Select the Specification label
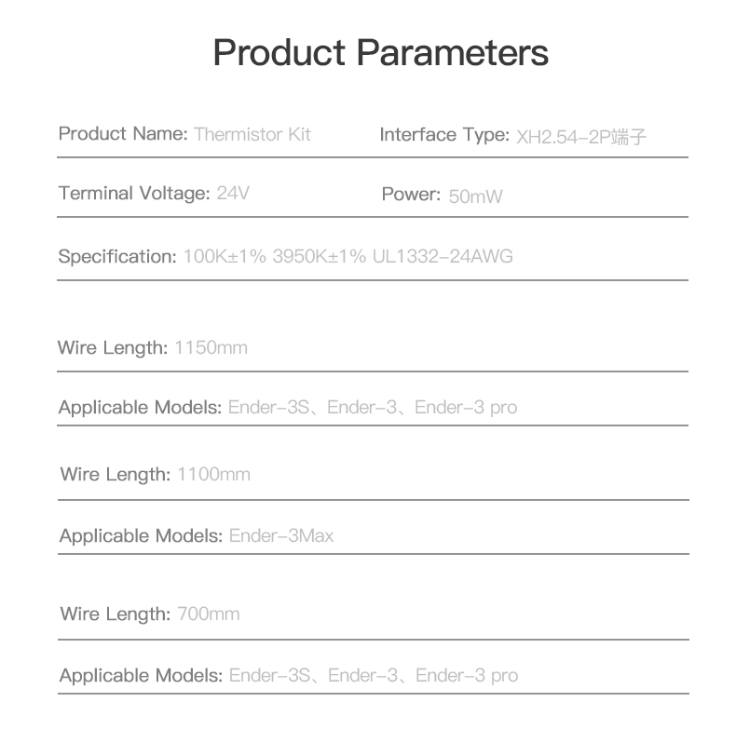The width and height of the screenshot is (736, 756). (117, 257)
